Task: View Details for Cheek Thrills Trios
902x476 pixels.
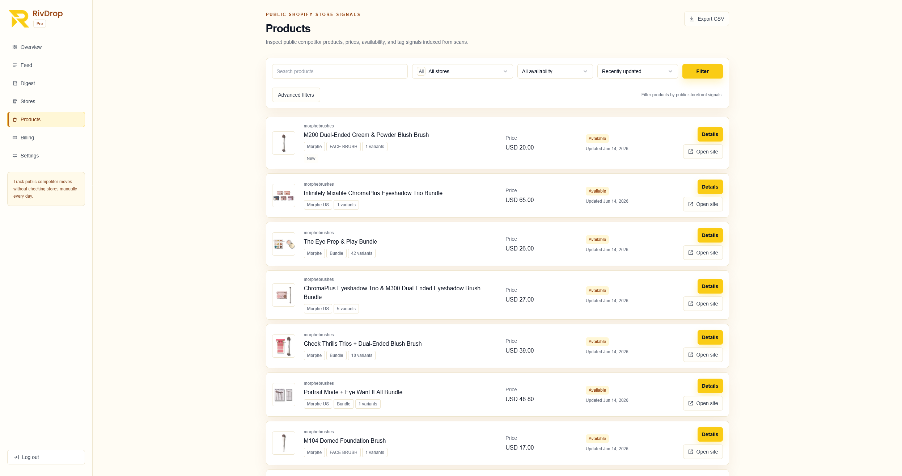Action: coord(710,337)
